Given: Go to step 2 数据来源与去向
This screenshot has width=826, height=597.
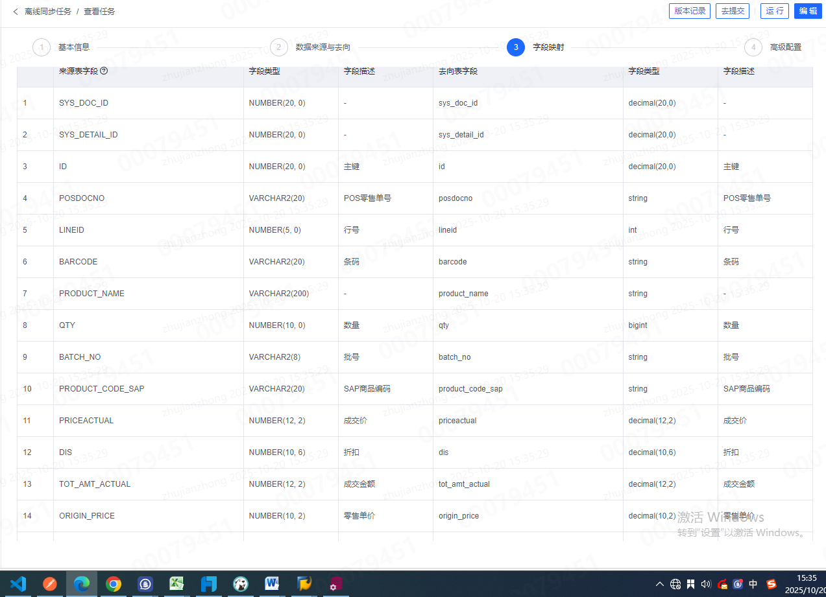Looking at the screenshot, I should coord(278,47).
